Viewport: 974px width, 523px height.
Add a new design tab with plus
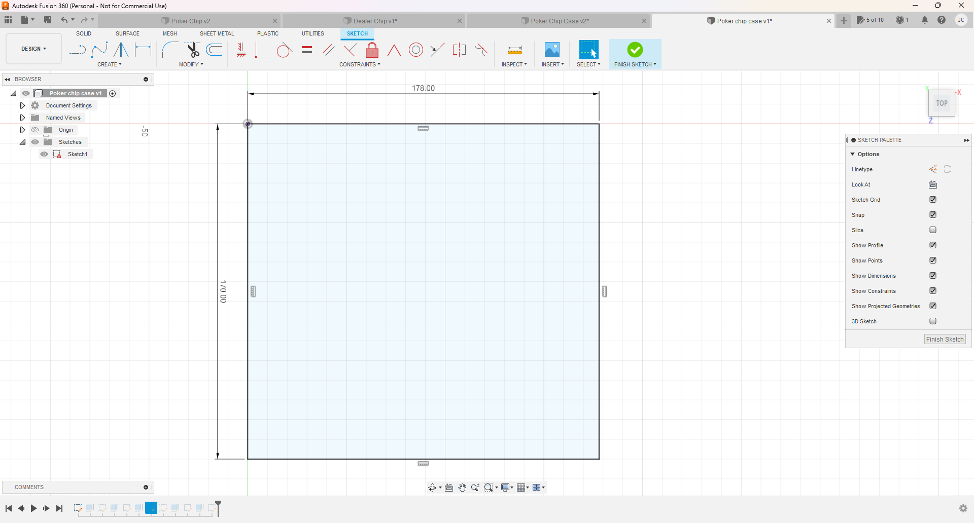point(844,21)
